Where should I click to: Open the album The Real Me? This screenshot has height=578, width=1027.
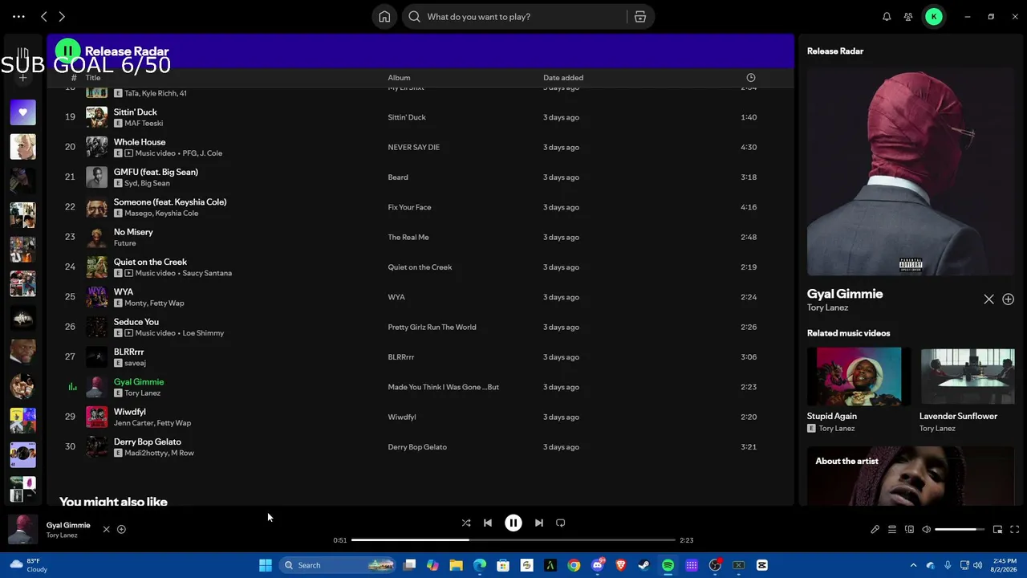coord(408,238)
